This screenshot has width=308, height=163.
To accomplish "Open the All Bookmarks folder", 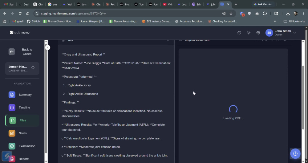I will (294, 22).
